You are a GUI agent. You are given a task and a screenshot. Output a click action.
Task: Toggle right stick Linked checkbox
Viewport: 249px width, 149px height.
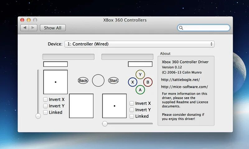pos(132,116)
